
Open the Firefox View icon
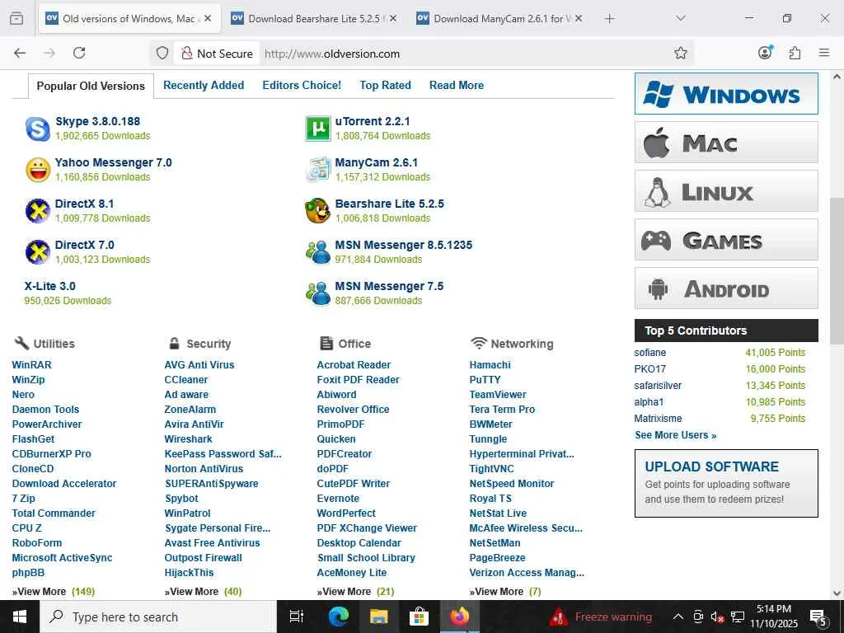(16, 19)
